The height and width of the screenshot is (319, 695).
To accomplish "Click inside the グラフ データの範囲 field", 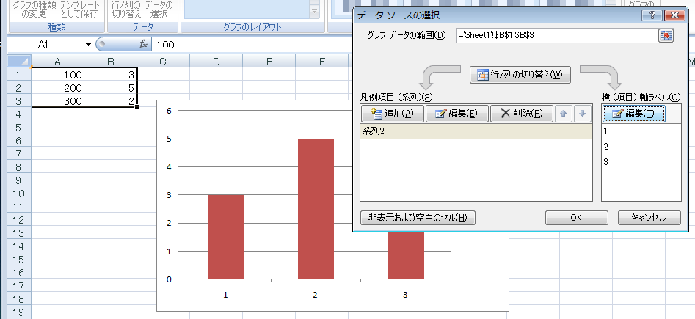I will 554,36.
